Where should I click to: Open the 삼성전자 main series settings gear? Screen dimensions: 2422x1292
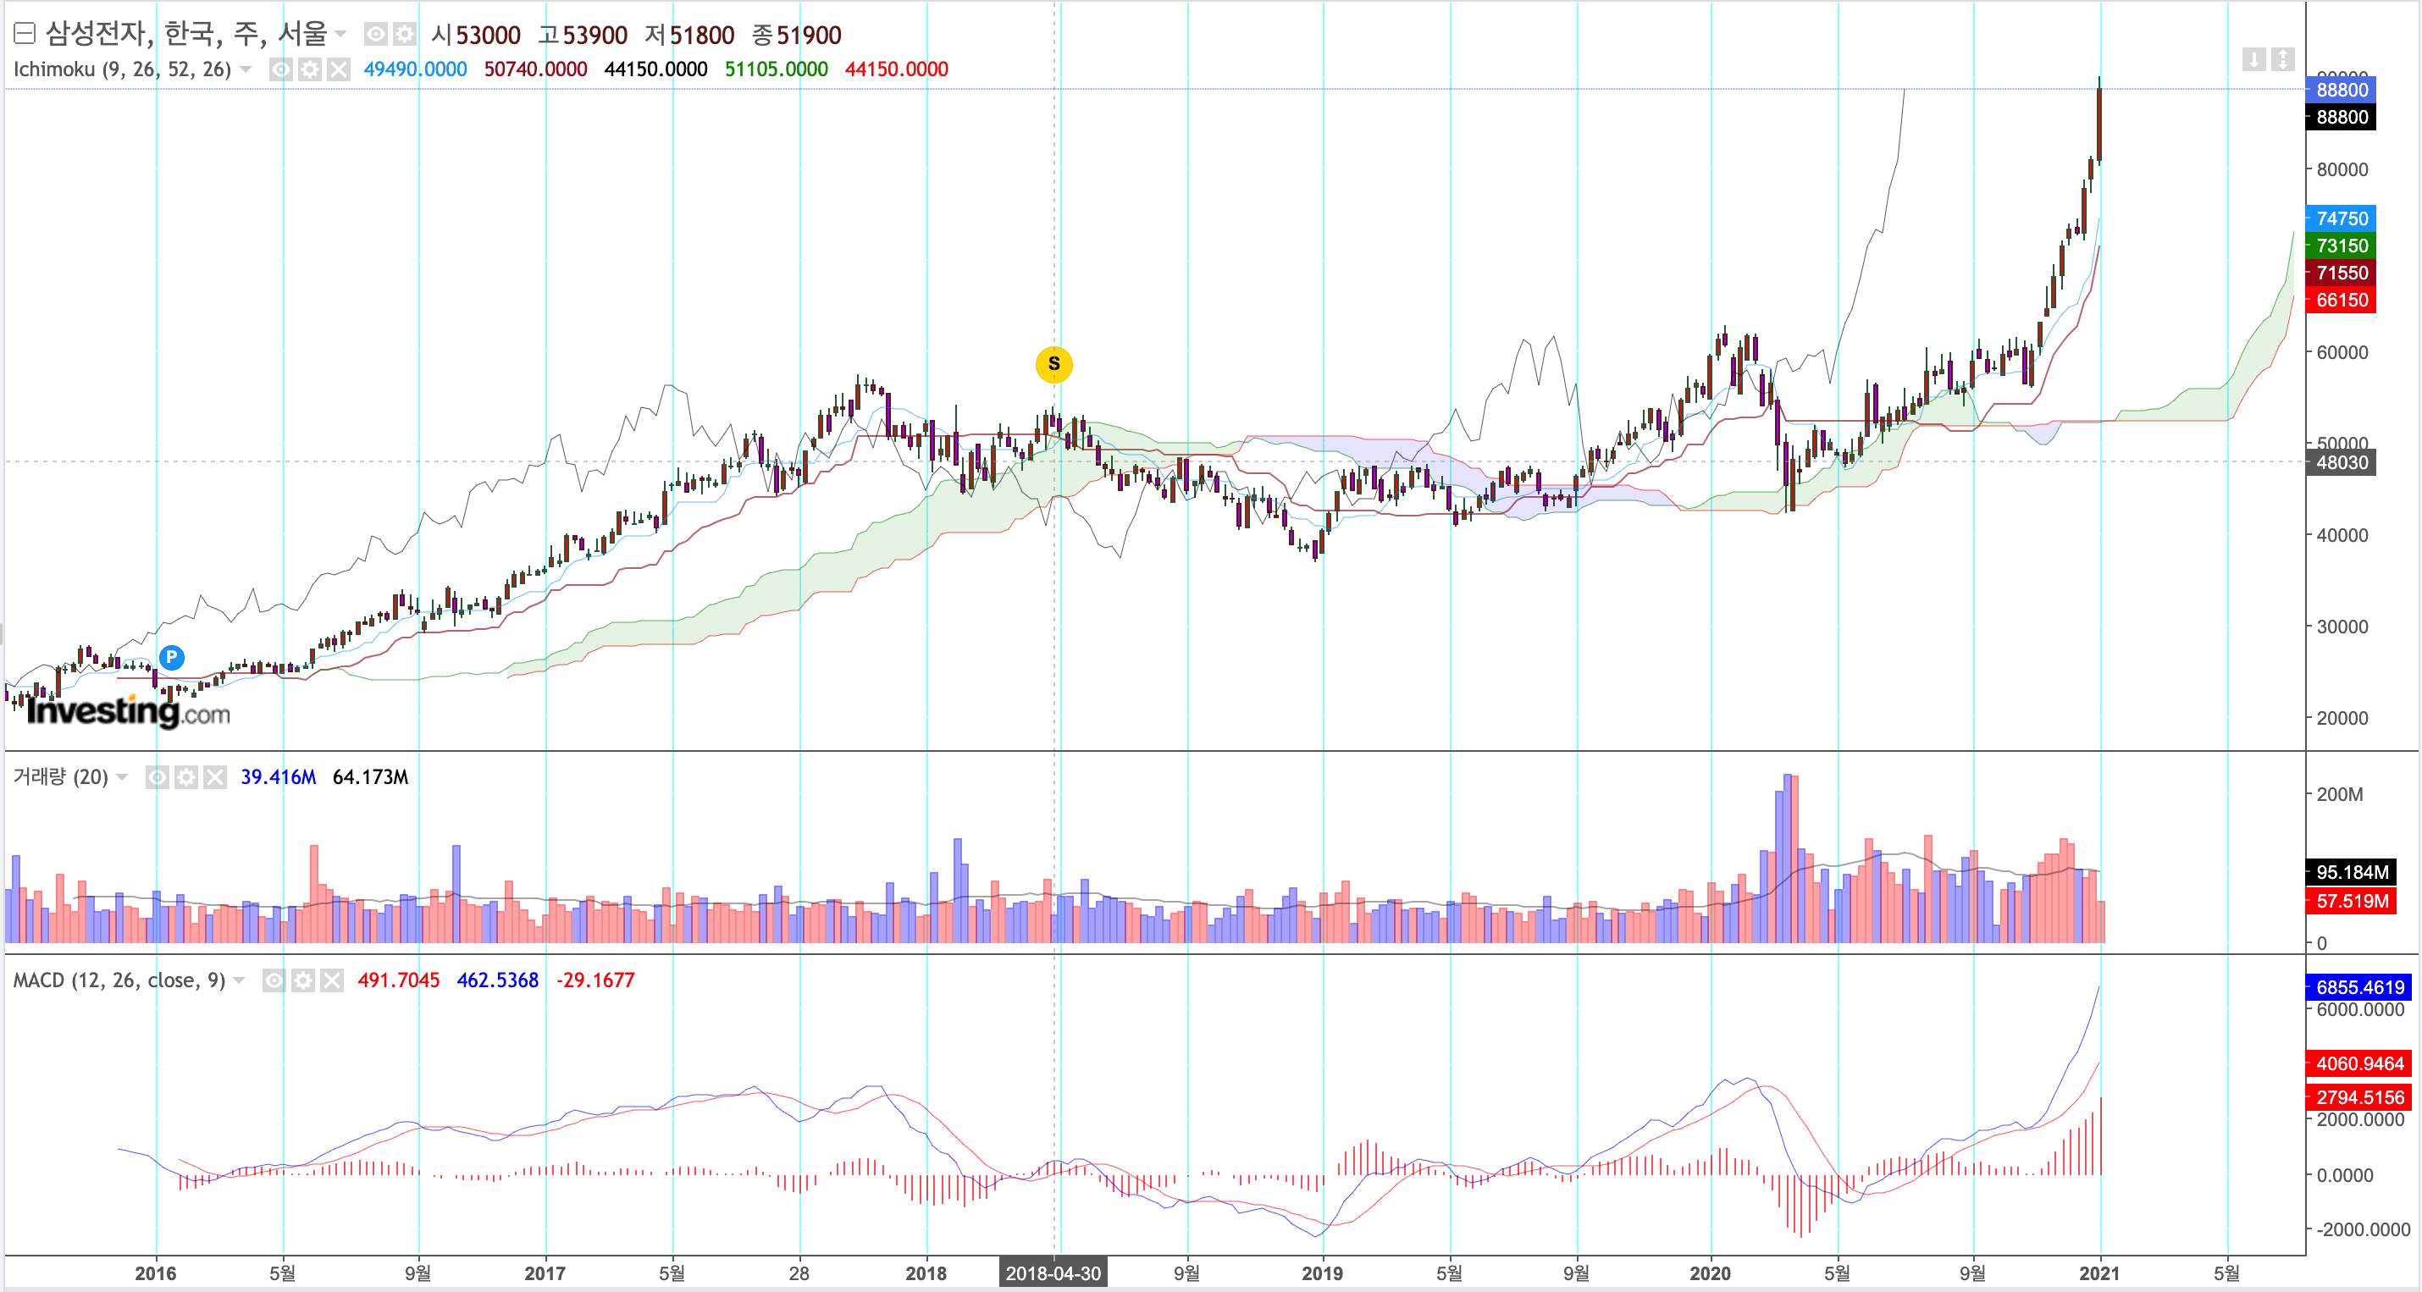point(404,35)
